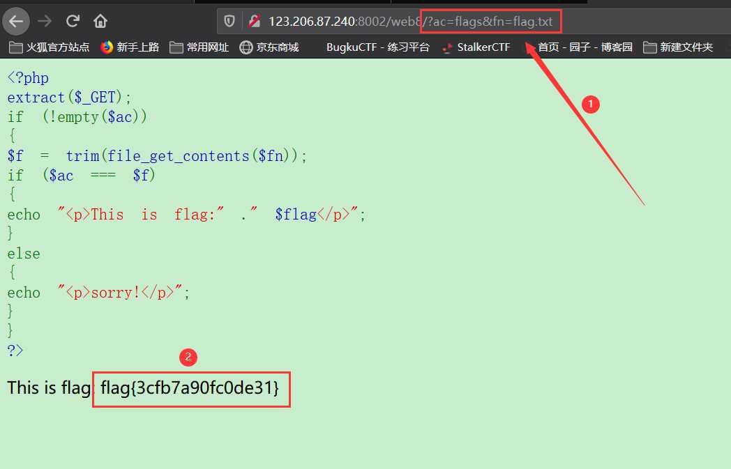Open the StalkerCTF bookmark

[x=476, y=47]
